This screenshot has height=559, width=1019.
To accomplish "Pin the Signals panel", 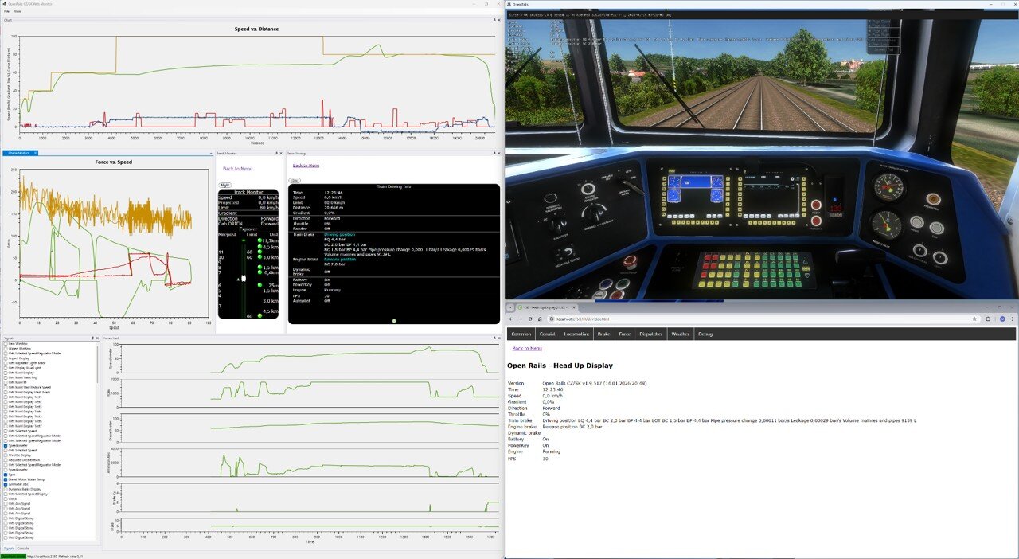I will (92, 338).
